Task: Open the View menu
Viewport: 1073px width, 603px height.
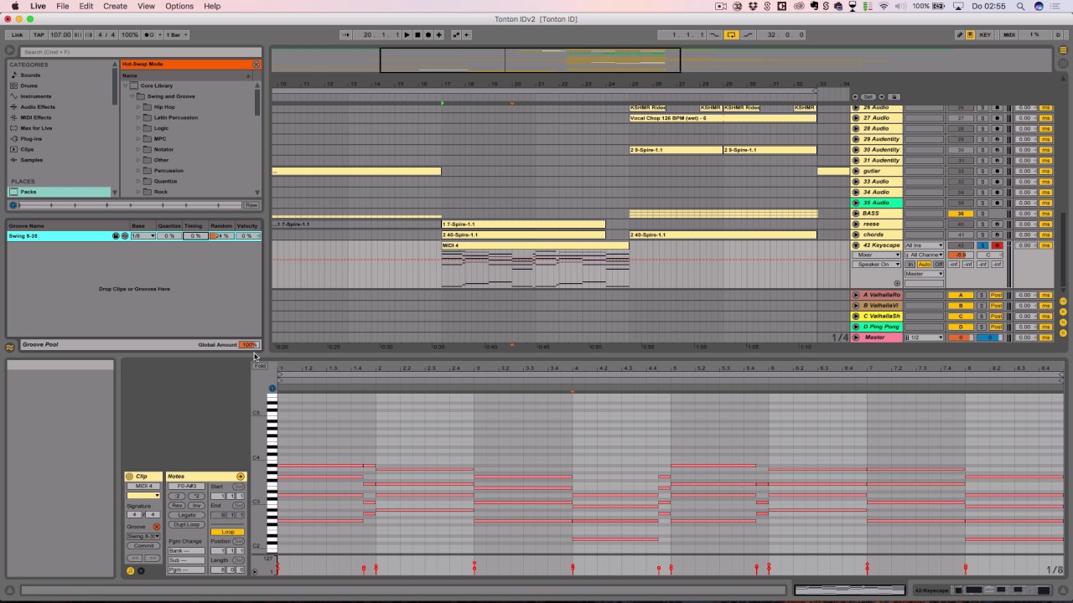Action: 146,6
